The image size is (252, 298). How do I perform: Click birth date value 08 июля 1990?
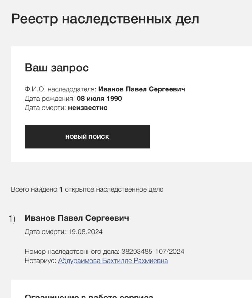pyautogui.click(x=99, y=99)
